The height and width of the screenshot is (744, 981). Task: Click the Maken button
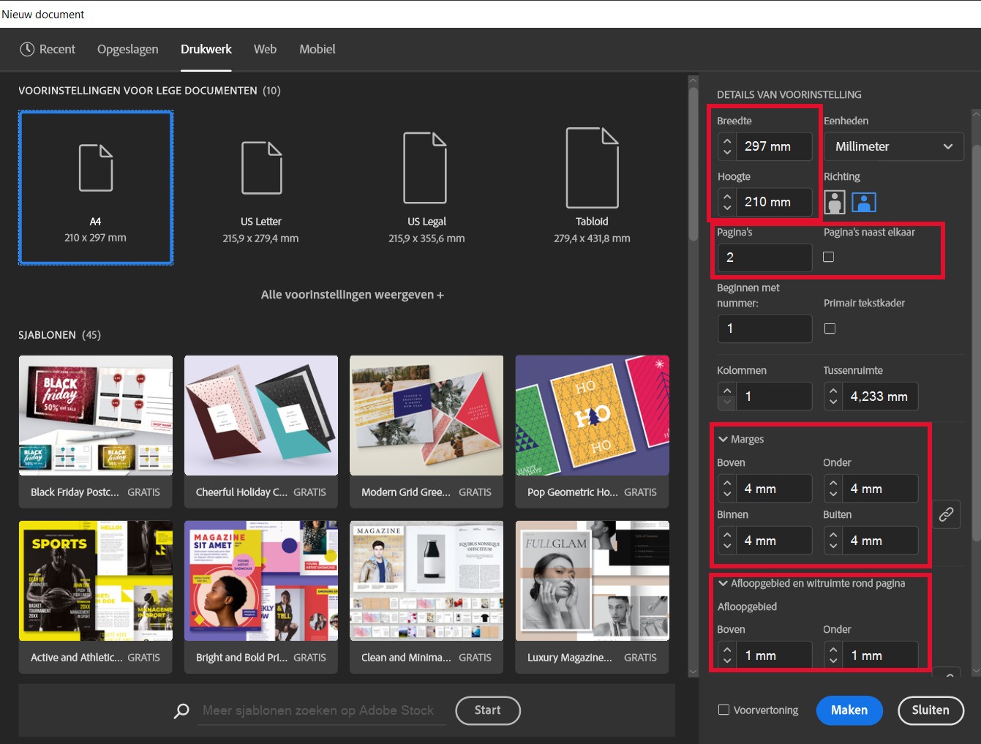click(x=849, y=710)
